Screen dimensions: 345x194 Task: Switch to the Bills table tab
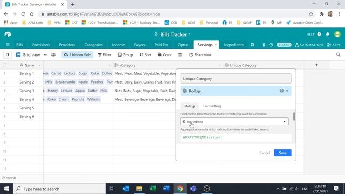[19, 45]
